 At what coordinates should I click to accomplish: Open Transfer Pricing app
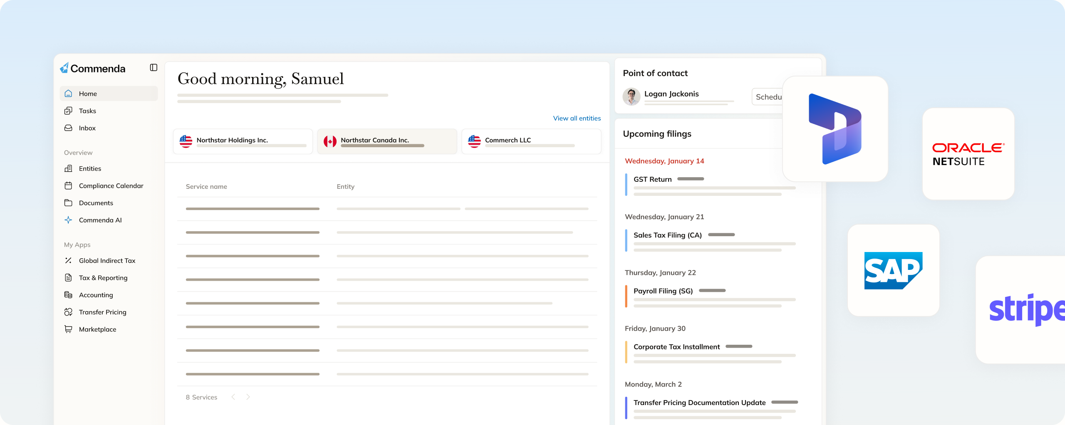point(109,312)
